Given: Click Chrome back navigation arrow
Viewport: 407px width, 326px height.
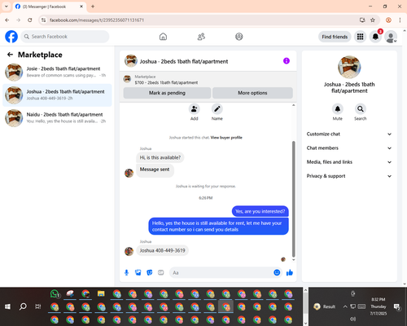Looking at the screenshot, I should pos(7,20).
